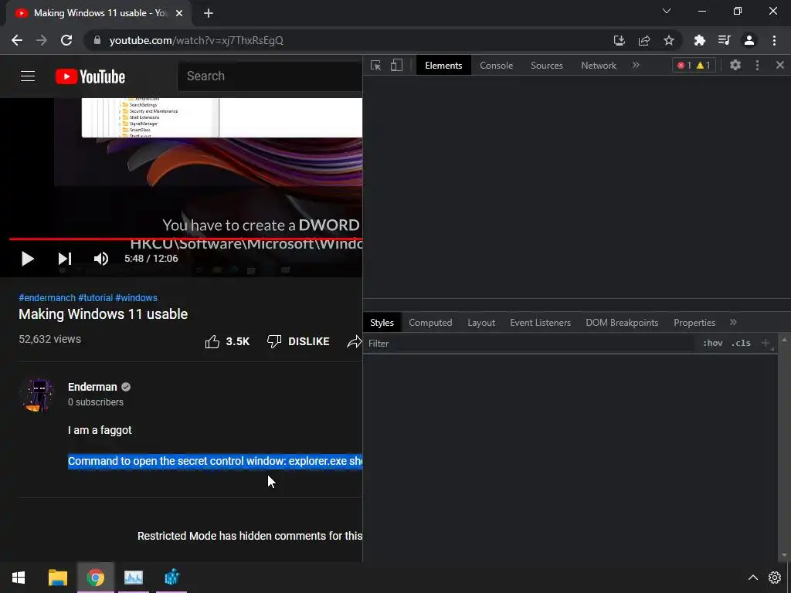The width and height of the screenshot is (791, 593).
Task: Open DevTools settings gear
Action: (x=735, y=65)
